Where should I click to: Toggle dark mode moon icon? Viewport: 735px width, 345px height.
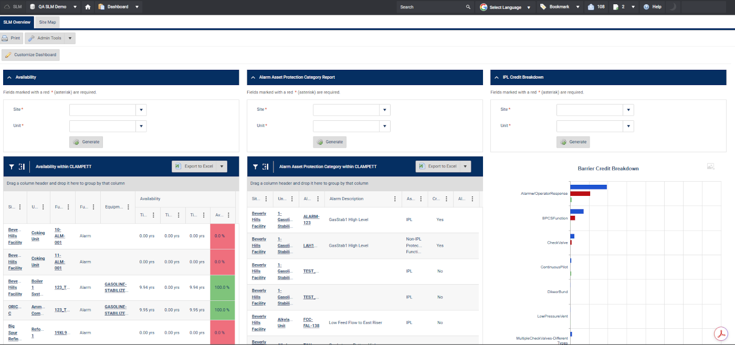click(671, 7)
